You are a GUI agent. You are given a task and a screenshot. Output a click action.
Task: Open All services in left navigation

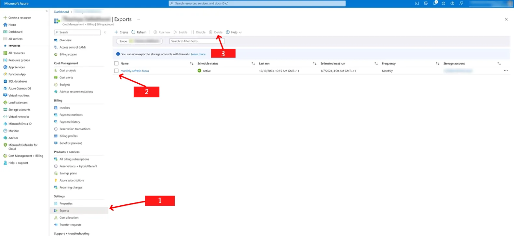click(15, 39)
